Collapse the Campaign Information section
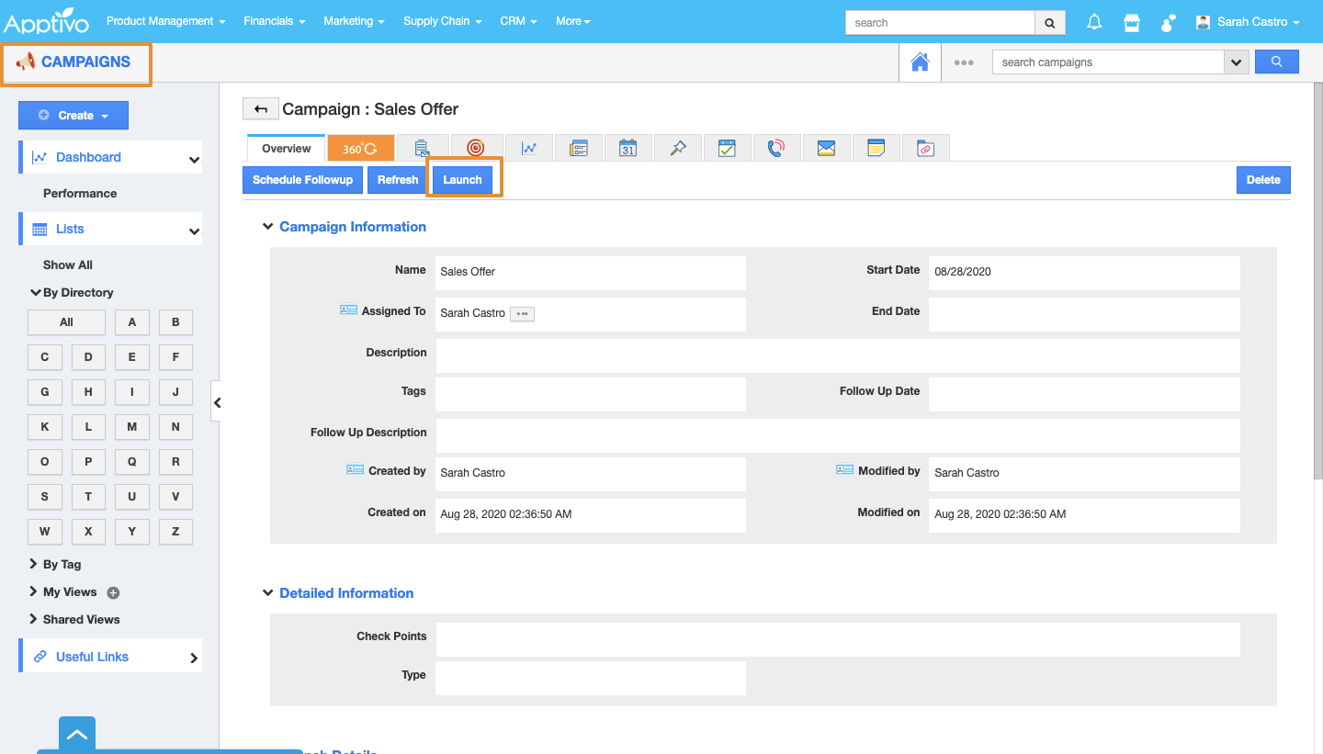Viewport: 1323px width, 754px height. click(267, 227)
